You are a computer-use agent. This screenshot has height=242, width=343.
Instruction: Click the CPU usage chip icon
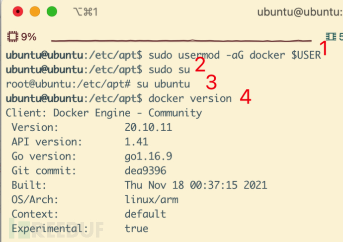tap(12, 37)
